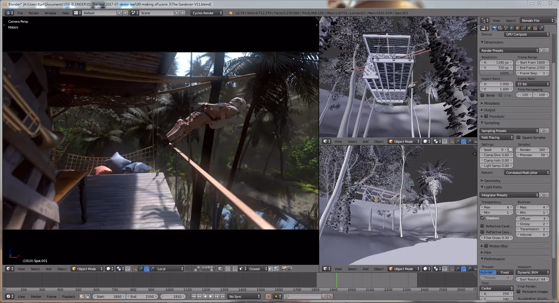559x303 pixels.
Task: Enable Reflective Caustics checkbox
Action: click(x=482, y=226)
